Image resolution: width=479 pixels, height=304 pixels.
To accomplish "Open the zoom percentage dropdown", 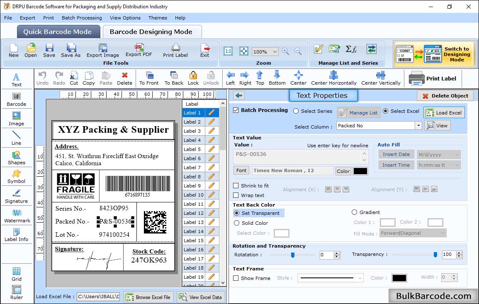I will [x=275, y=51].
